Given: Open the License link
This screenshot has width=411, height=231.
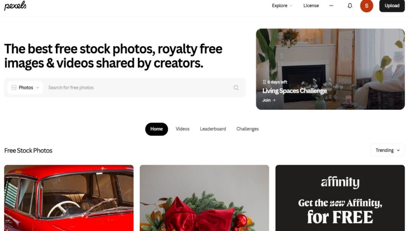Looking at the screenshot, I should tap(311, 6).
